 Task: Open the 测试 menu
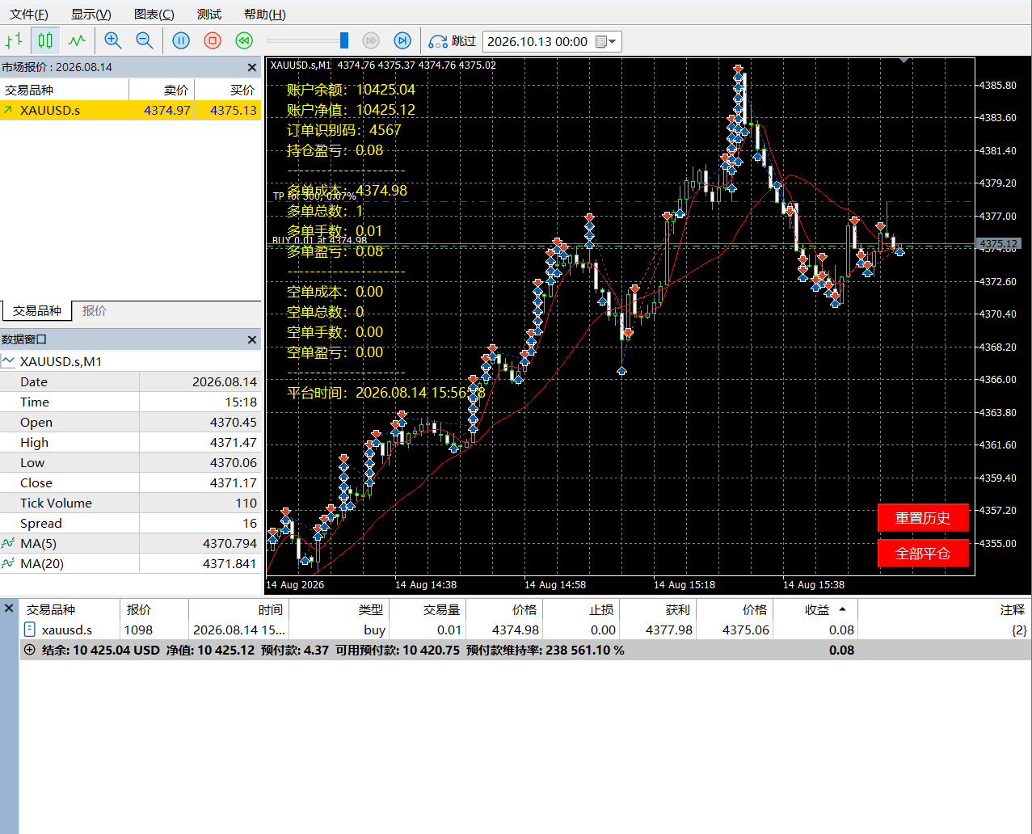click(209, 15)
